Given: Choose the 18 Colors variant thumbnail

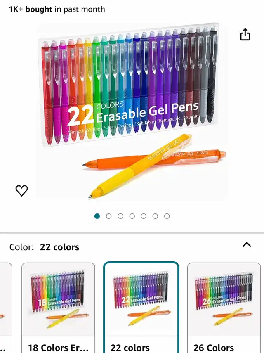Looking at the screenshot, I should (58, 299).
